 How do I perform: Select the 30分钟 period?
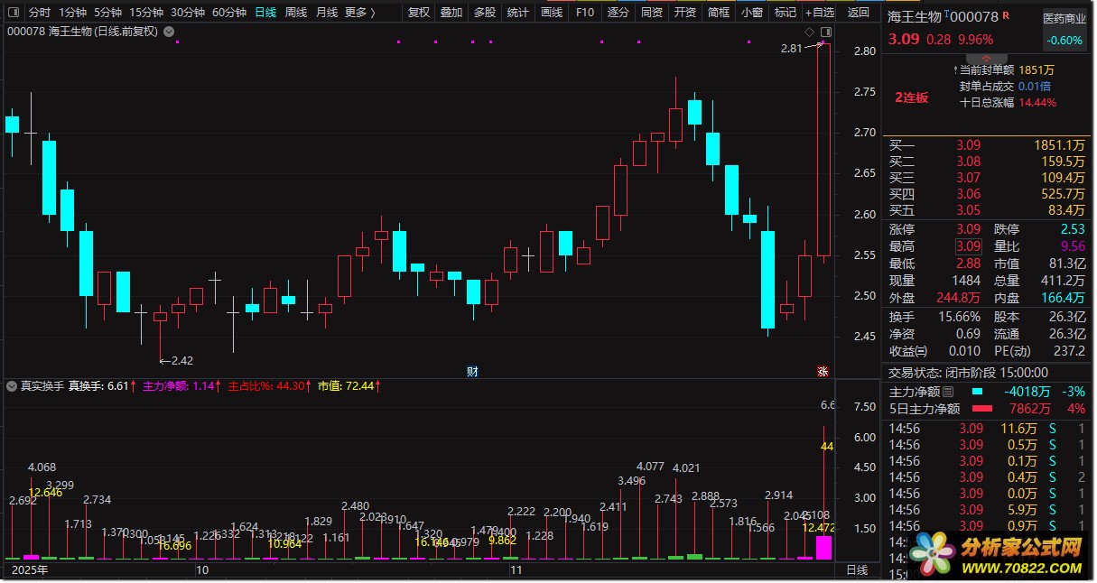click(188, 13)
